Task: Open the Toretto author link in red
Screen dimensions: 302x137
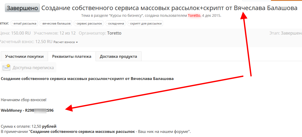Action: point(194,15)
